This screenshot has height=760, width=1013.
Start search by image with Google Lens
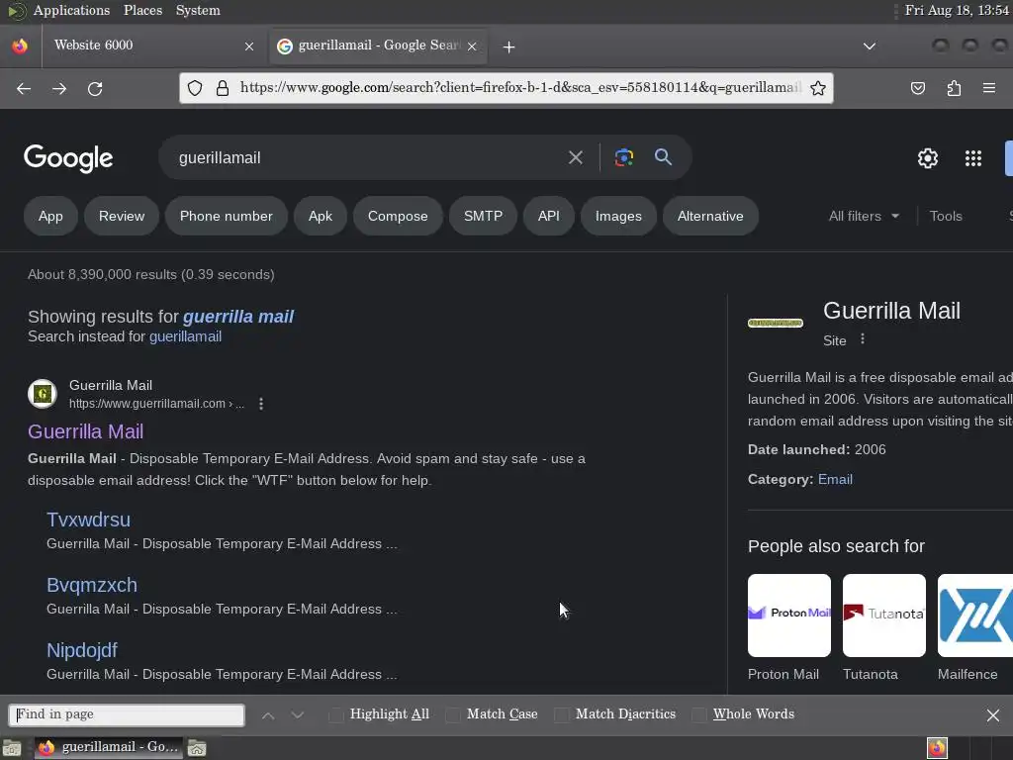(x=623, y=157)
